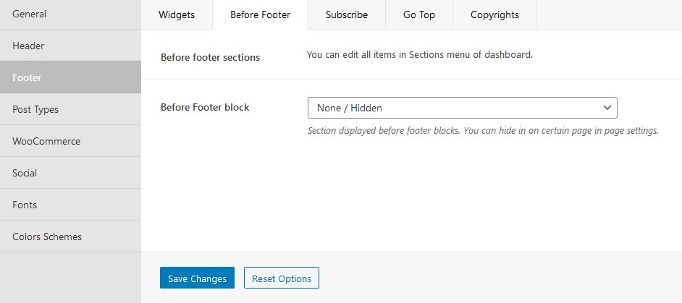Image resolution: width=682 pixels, height=303 pixels.
Task: Click the Reset Options button
Action: pyautogui.click(x=282, y=278)
